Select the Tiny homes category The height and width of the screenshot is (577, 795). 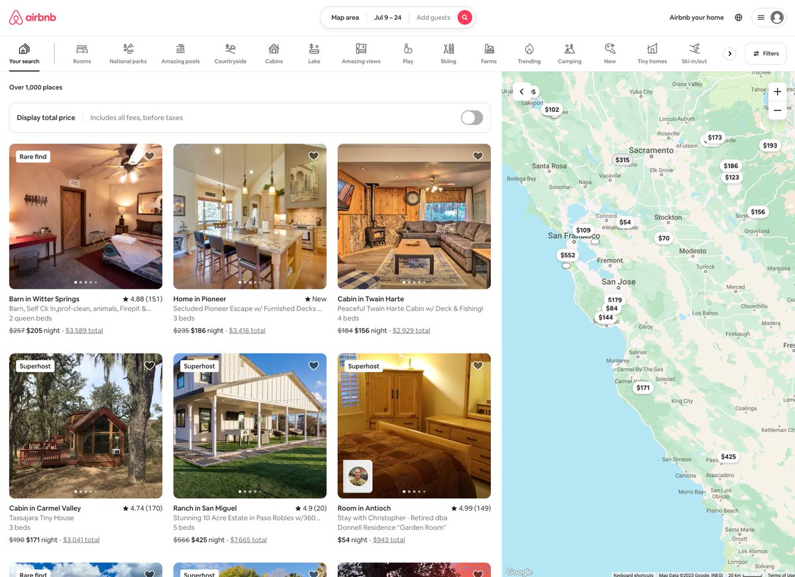[x=653, y=54]
